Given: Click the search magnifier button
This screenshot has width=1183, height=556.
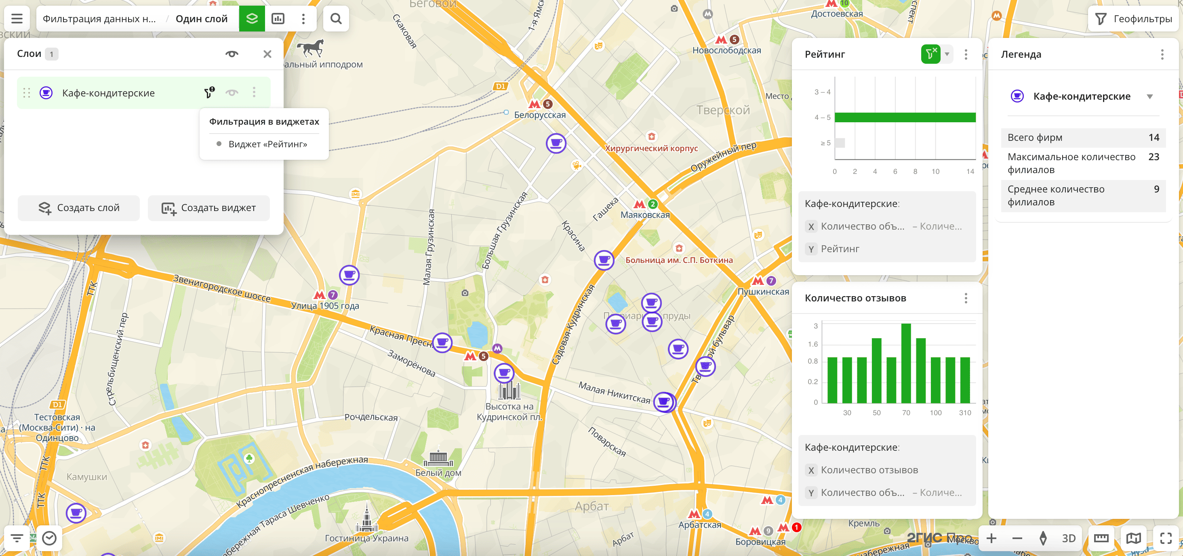Looking at the screenshot, I should 336,19.
